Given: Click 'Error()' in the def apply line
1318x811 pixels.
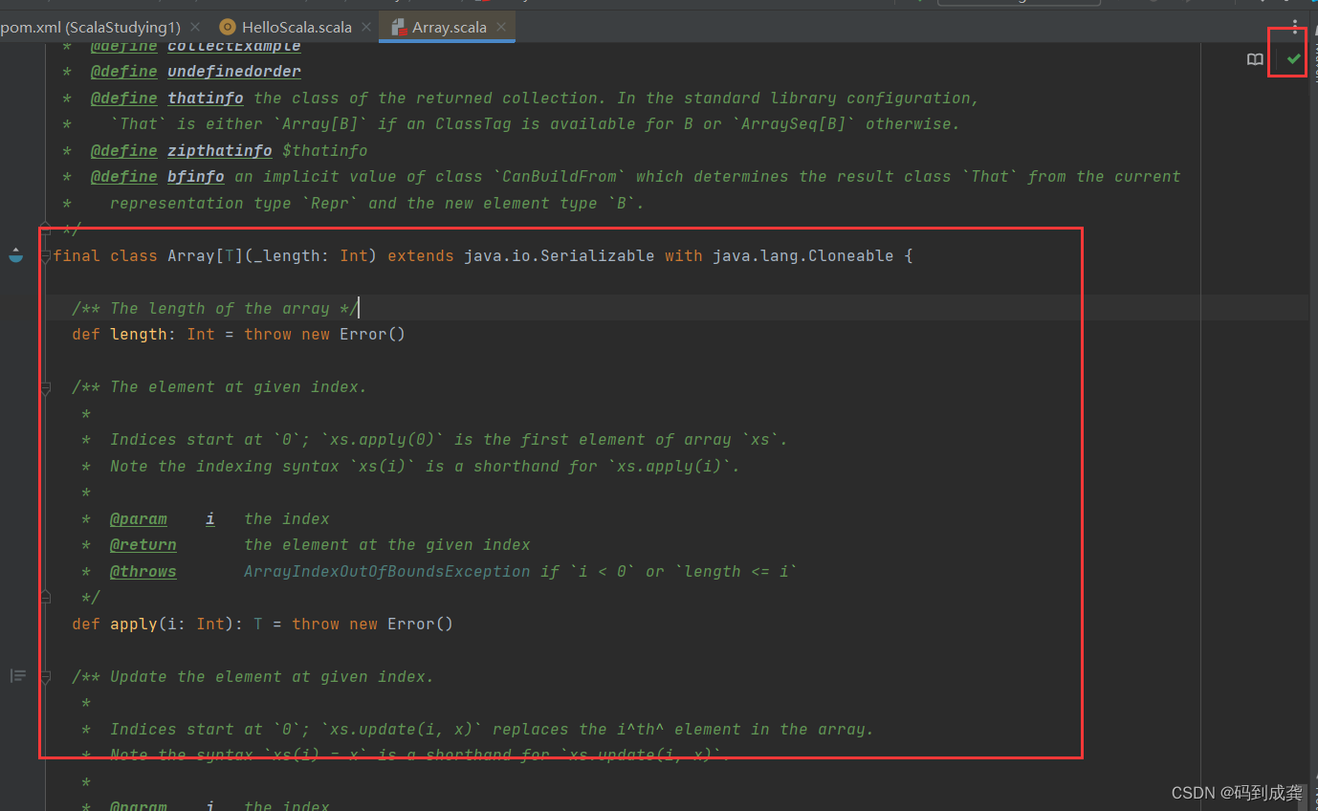Looking at the screenshot, I should [x=421, y=624].
